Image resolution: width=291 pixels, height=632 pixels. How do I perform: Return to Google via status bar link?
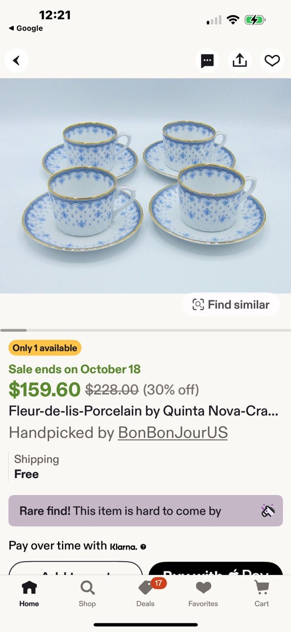[26, 28]
